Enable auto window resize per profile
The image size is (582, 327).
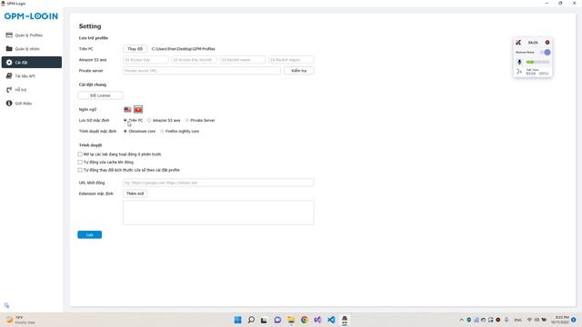[x=80, y=170]
